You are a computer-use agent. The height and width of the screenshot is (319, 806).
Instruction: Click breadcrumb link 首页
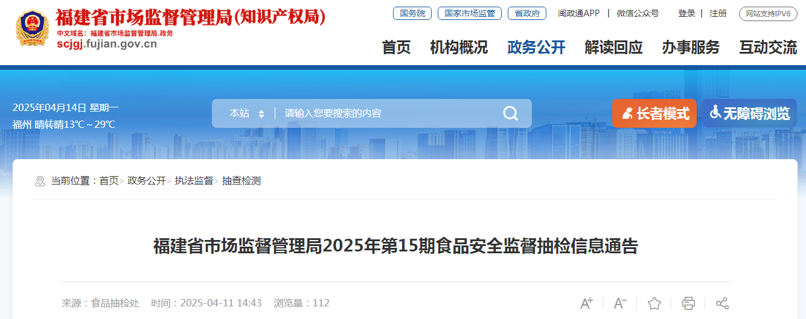[x=109, y=181]
